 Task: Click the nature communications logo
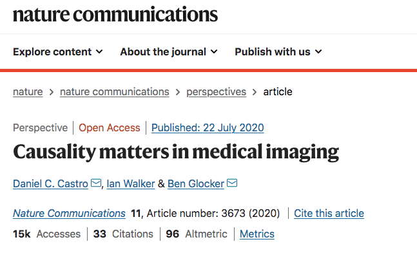115,14
